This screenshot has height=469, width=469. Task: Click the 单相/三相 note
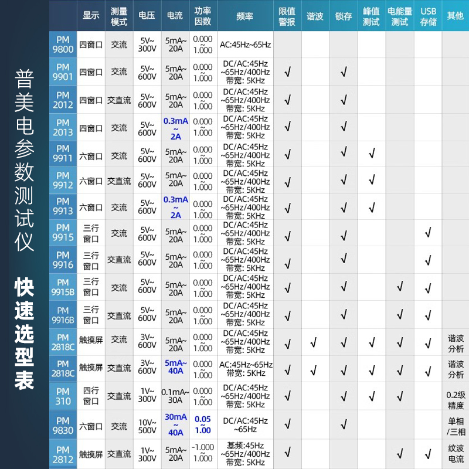(456, 427)
